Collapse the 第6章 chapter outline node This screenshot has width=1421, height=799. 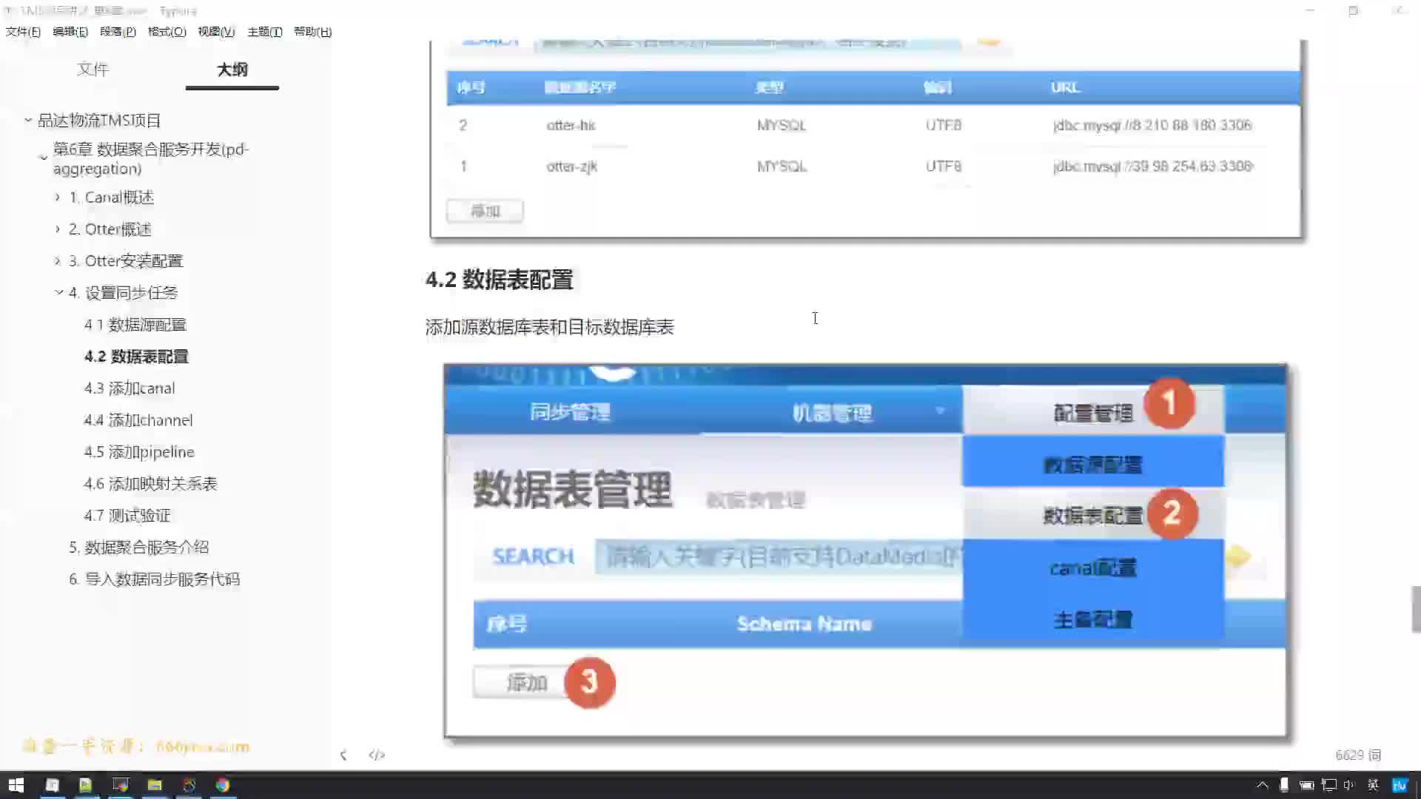coord(43,158)
